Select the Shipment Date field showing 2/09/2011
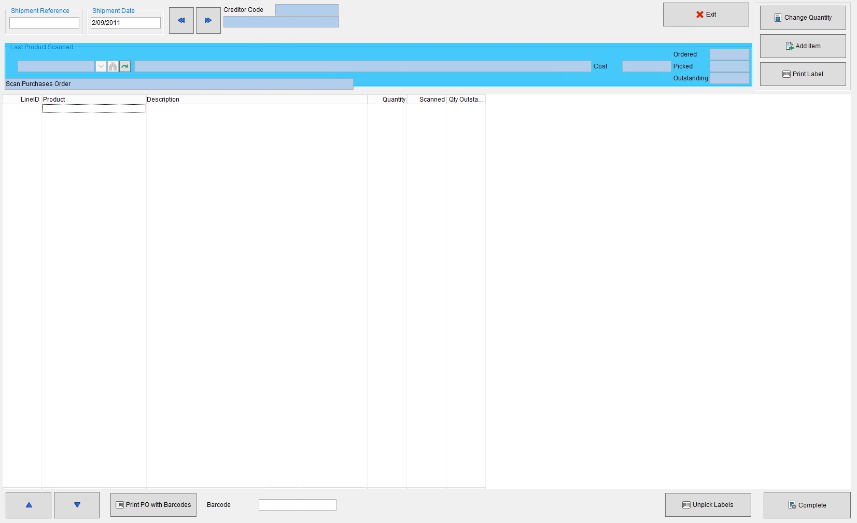Screen dimensions: 857x523 pos(125,23)
